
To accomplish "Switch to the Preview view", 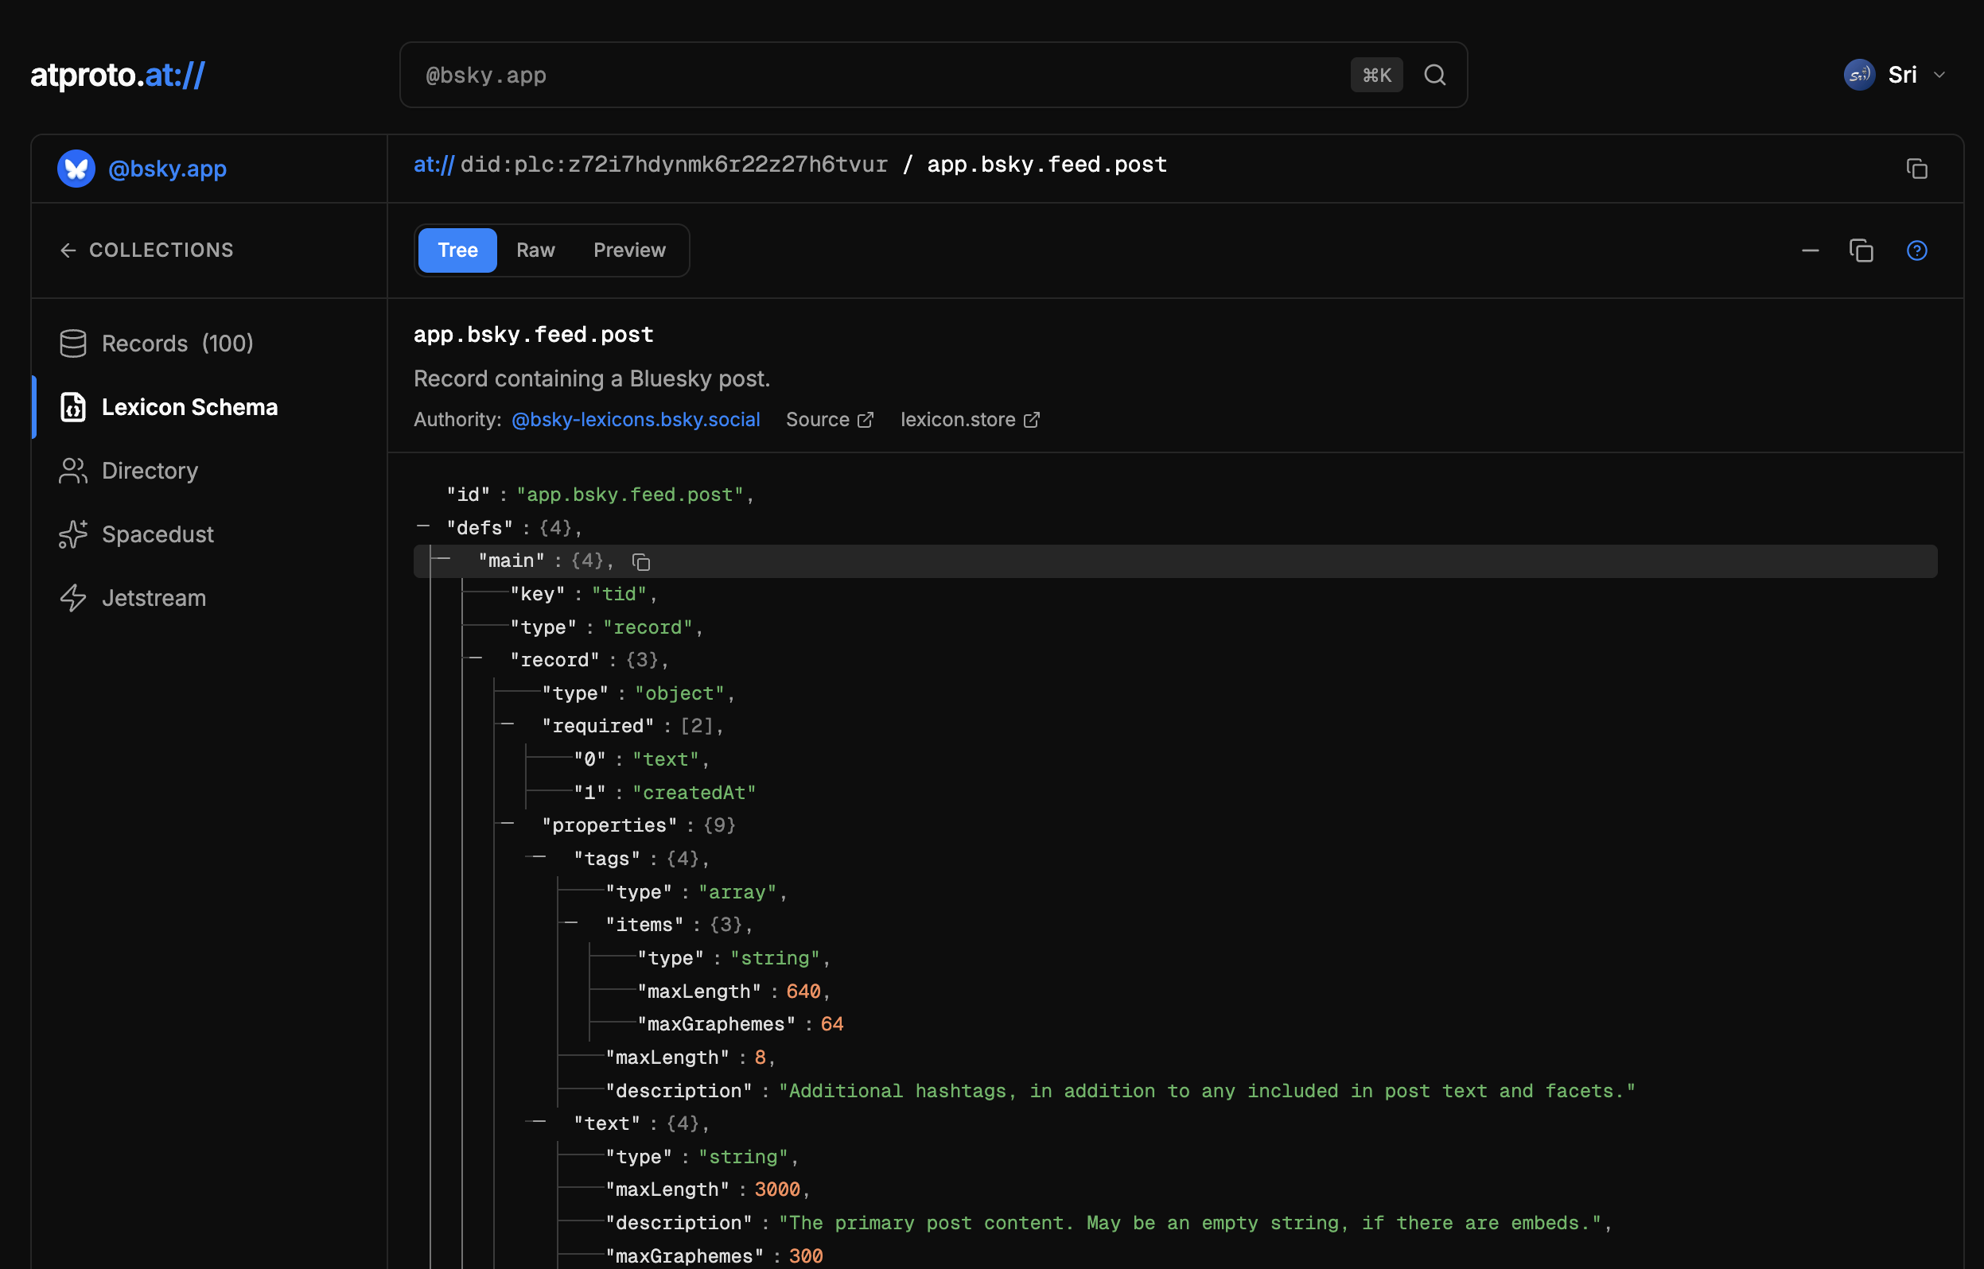I will pyautogui.click(x=629, y=250).
